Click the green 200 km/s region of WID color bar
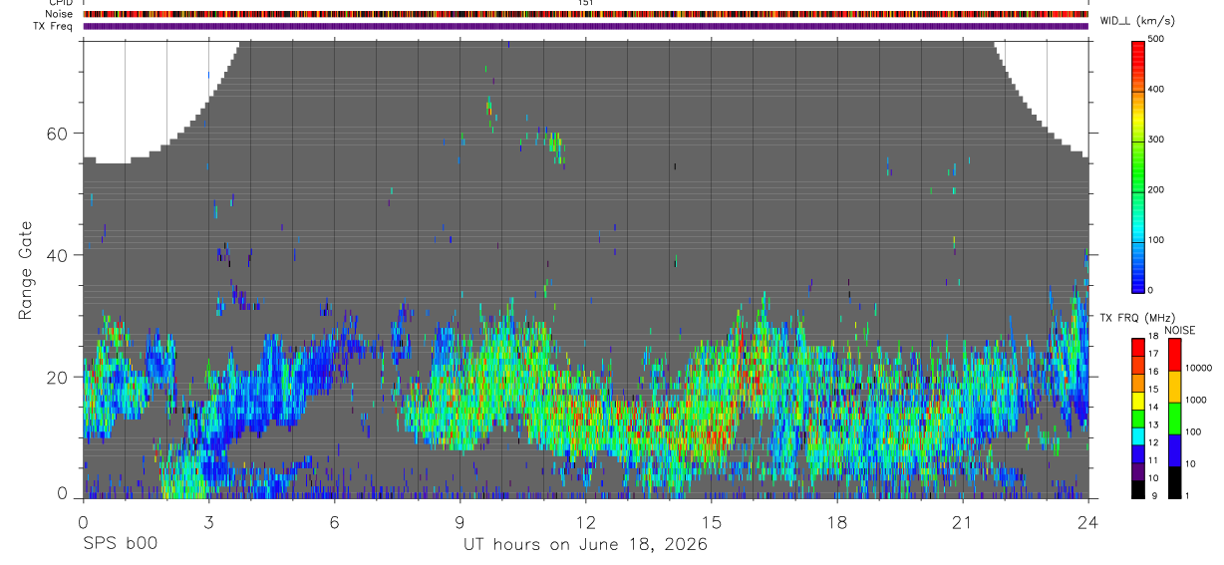 pos(1138,189)
